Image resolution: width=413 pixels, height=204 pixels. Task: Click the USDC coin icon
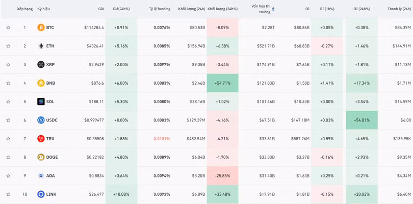click(x=41, y=120)
